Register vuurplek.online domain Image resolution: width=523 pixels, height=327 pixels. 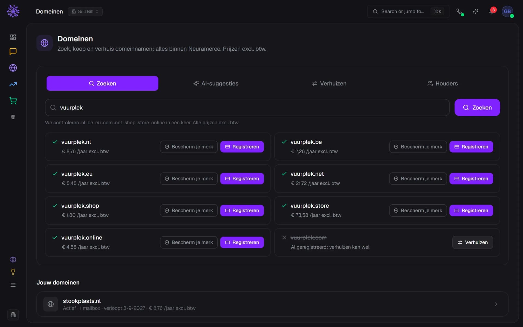[242, 242]
